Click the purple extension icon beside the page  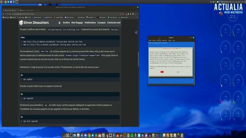[x=136, y=32]
